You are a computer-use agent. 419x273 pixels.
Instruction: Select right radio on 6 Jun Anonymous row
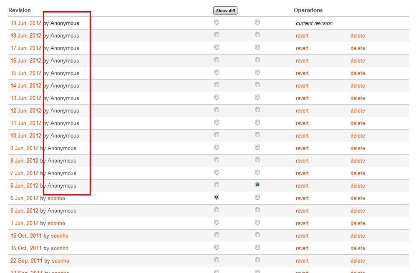pos(257,185)
